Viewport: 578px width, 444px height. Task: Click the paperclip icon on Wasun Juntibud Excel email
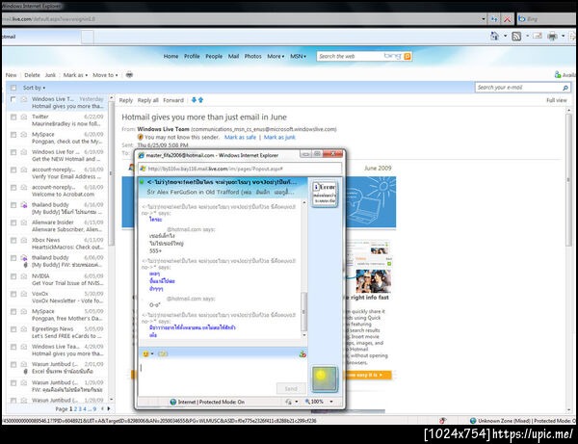[x=25, y=372]
